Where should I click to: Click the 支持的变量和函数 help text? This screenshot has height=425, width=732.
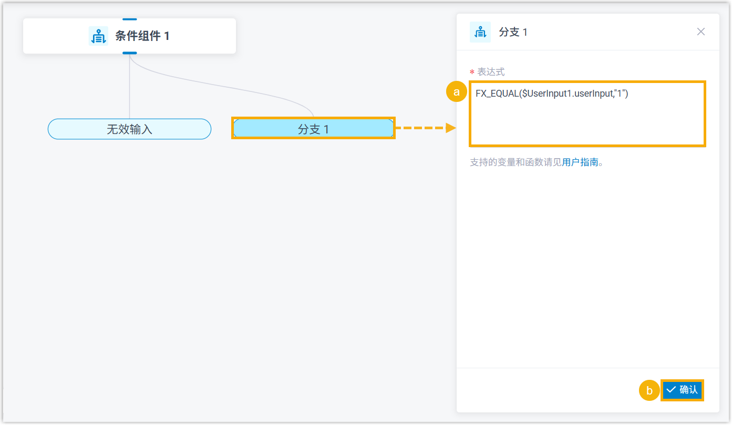(x=516, y=162)
